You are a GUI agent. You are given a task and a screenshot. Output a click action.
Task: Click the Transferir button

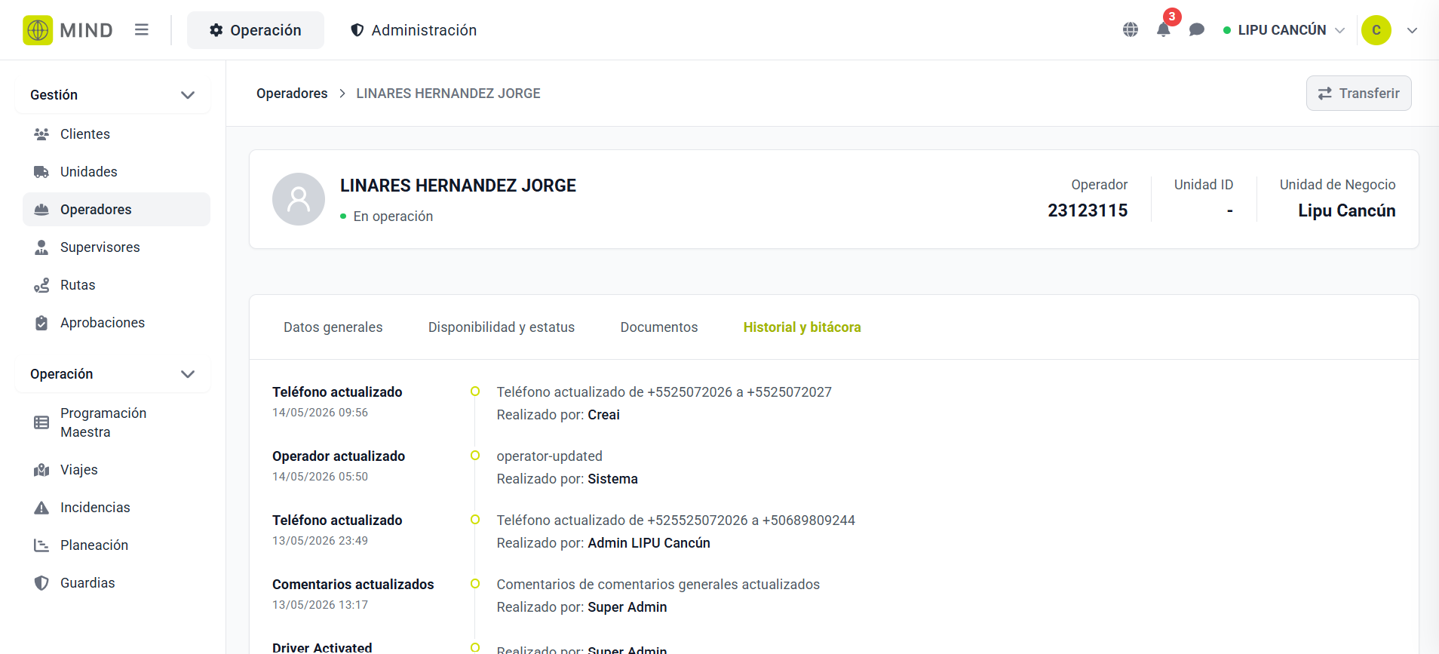1358,94
